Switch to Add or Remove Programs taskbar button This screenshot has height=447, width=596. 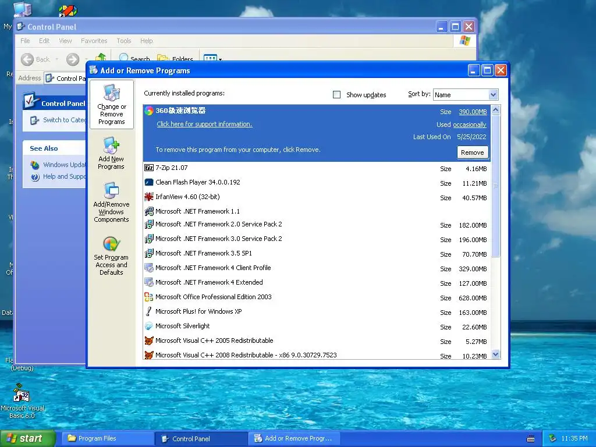tap(295, 439)
